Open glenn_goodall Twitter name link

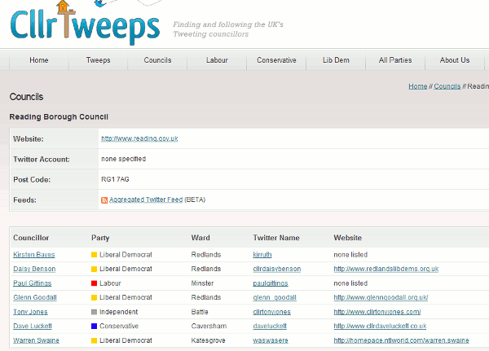point(275,297)
